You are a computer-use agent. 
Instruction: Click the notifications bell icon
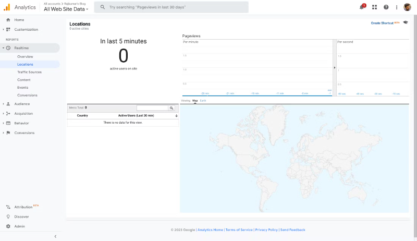point(362,7)
